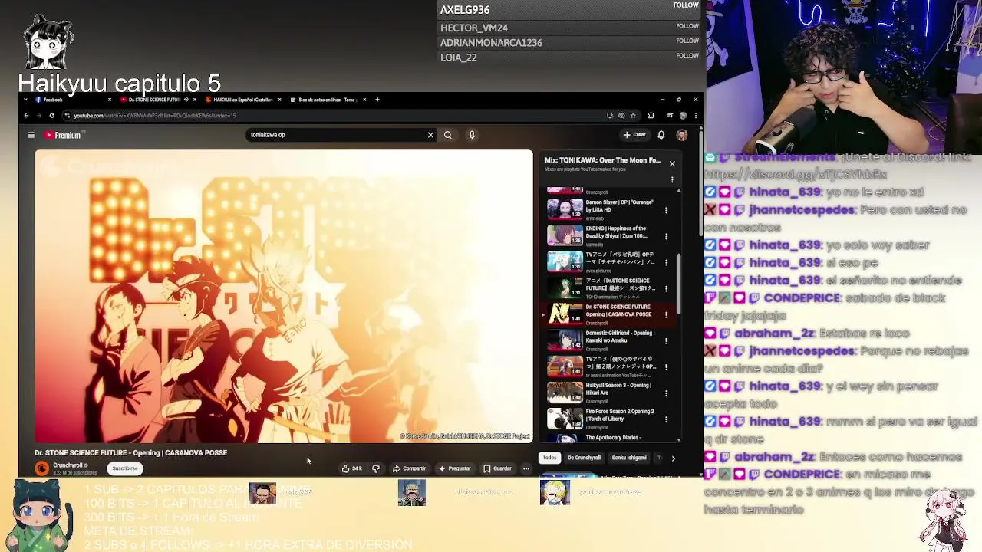Click the Compartir share button
The width and height of the screenshot is (982, 552).
(409, 468)
